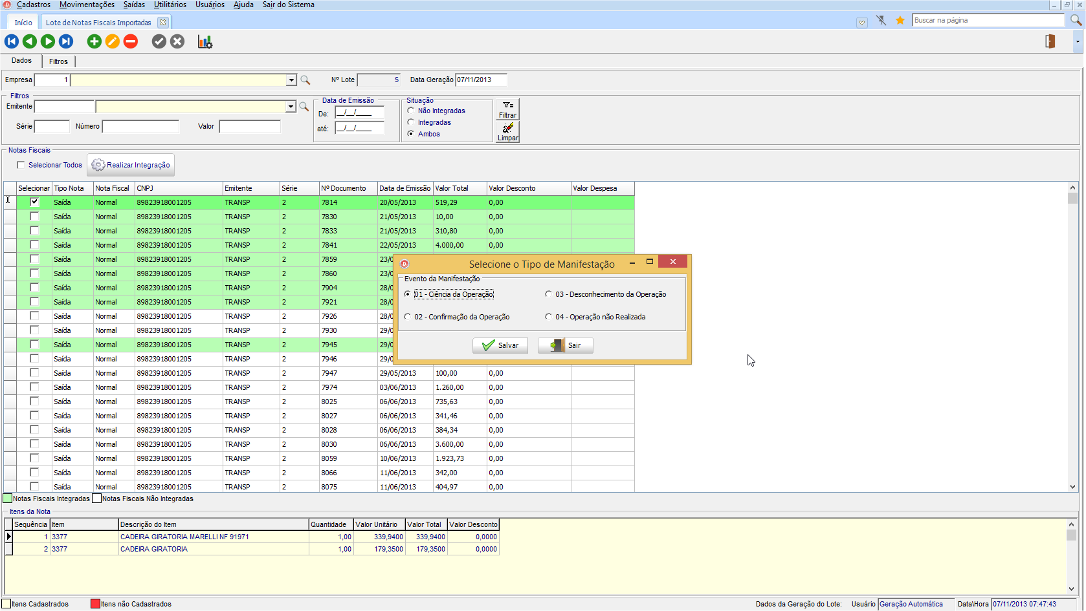This screenshot has width=1086, height=611.
Task: Enable the Selecionar Todos checkbox
Action: pyautogui.click(x=21, y=165)
